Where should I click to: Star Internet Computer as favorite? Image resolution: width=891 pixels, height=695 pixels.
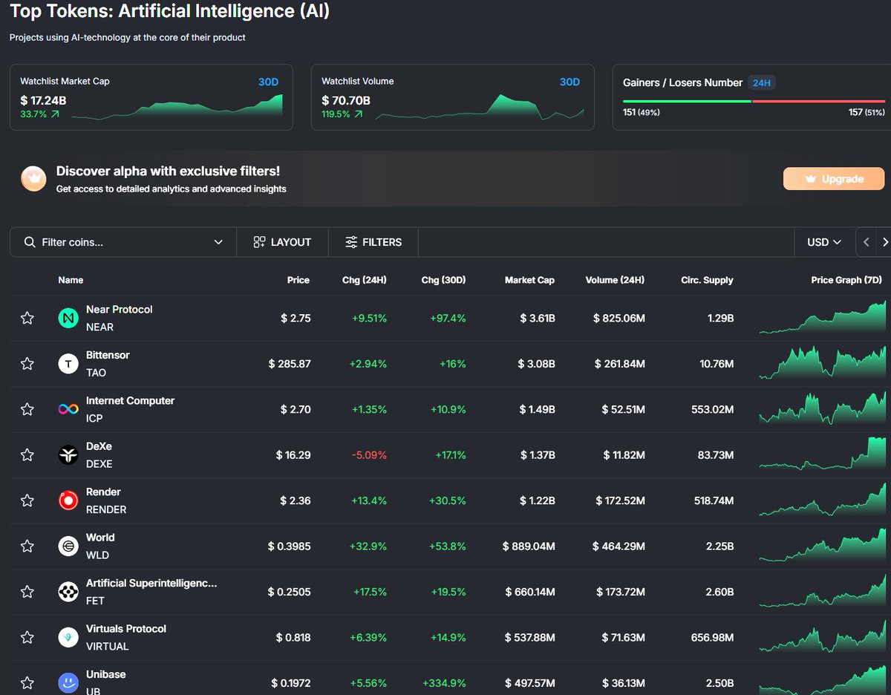[27, 409]
